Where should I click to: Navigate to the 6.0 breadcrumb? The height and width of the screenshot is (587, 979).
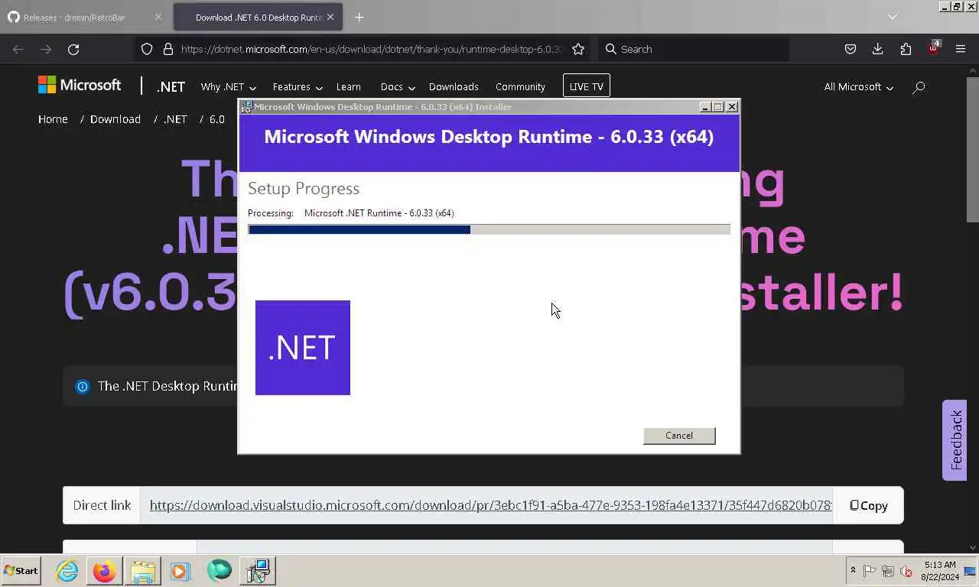pos(217,119)
